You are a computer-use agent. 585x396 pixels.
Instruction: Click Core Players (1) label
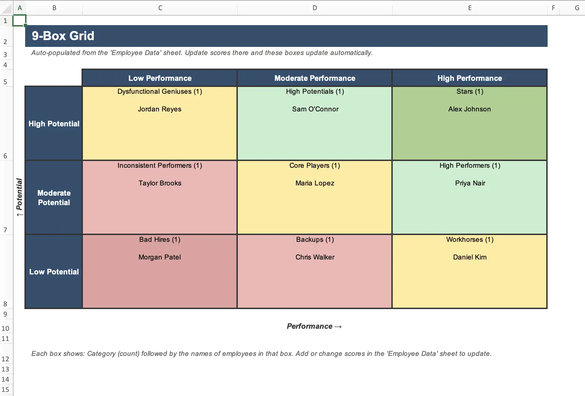click(315, 165)
